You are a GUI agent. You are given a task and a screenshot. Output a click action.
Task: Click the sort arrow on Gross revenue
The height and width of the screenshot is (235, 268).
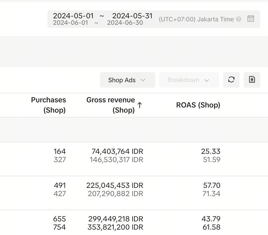pyautogui.click(x=140, y=105)
